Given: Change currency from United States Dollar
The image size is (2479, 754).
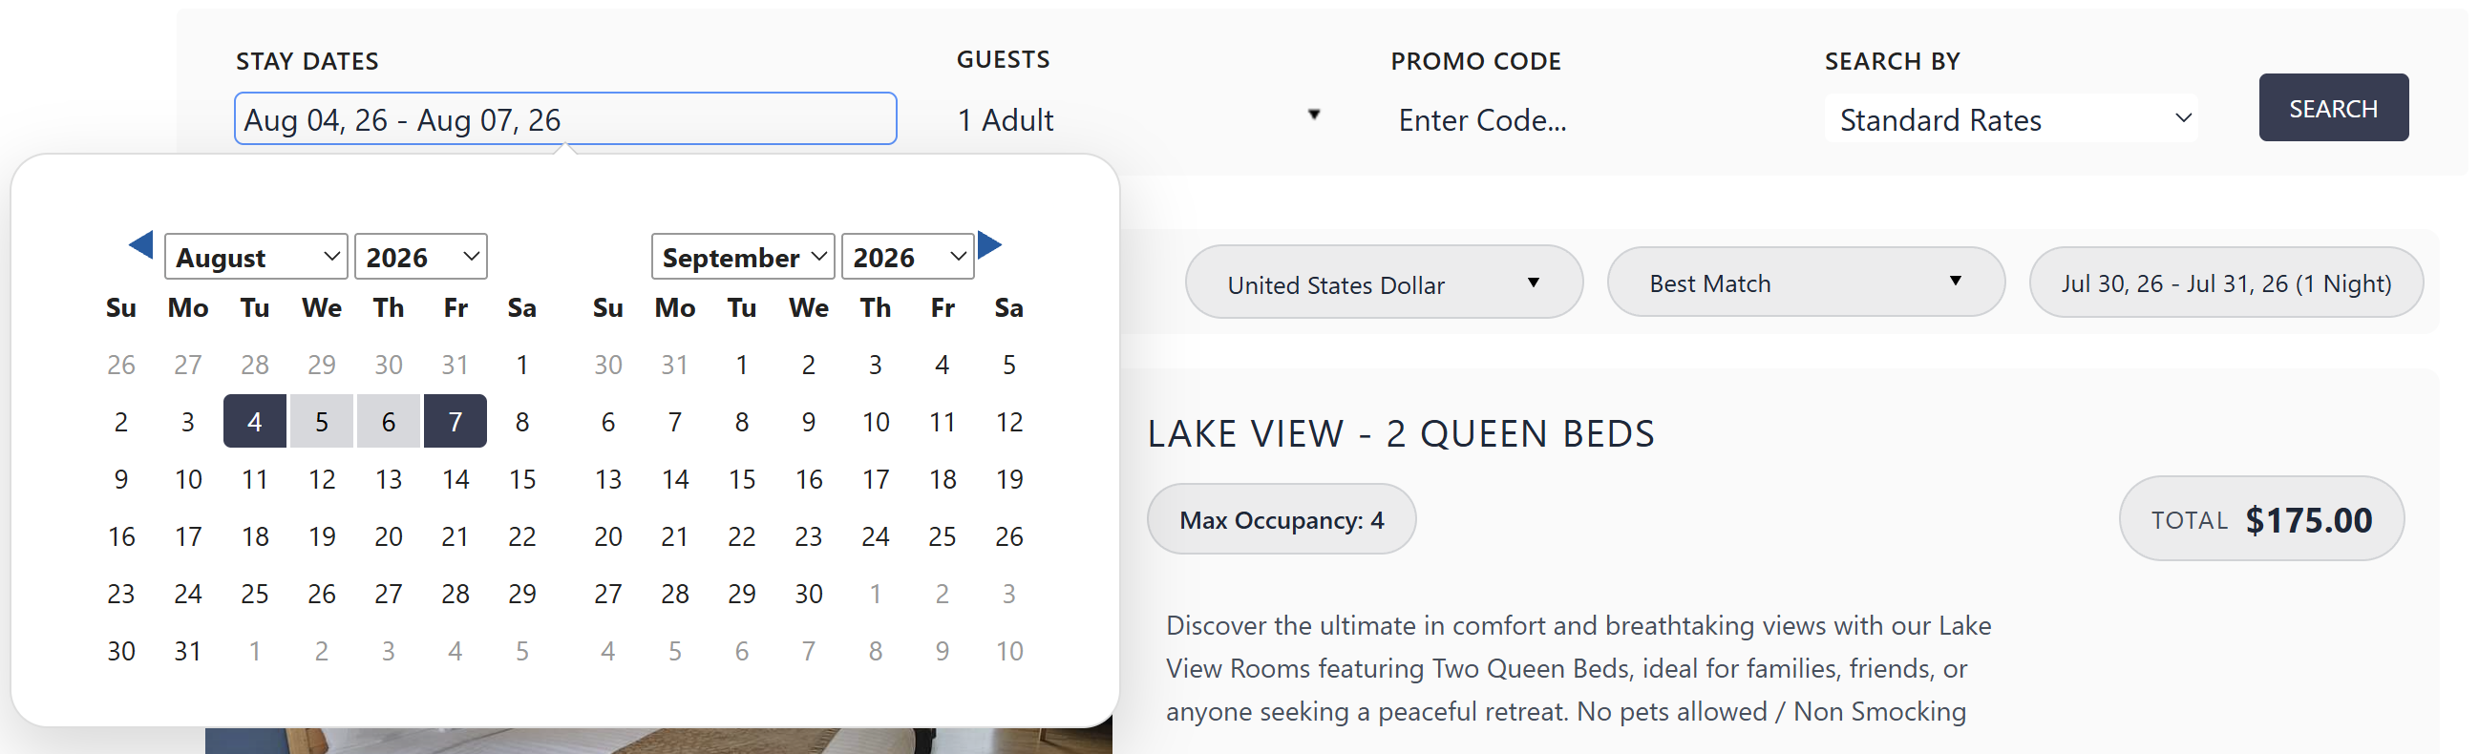Looking at the screenshot, I should (x=1384, y=283).
